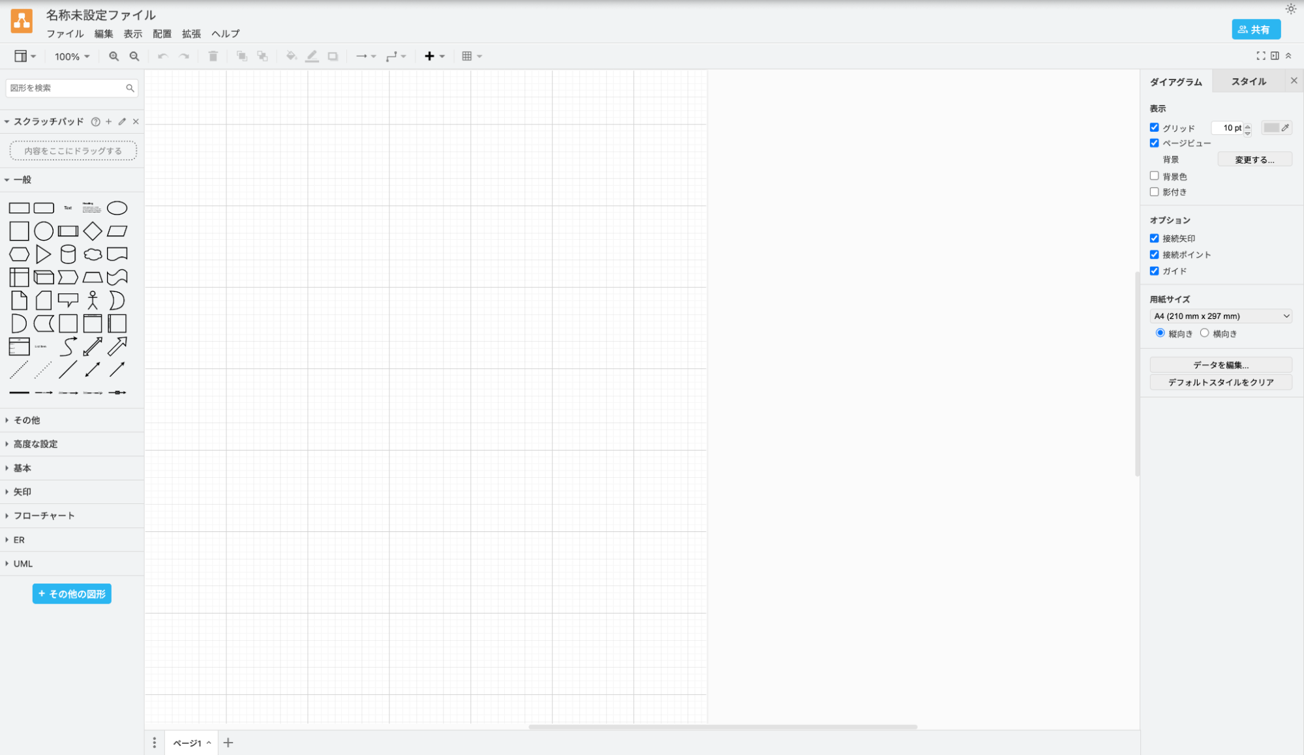
Task: Select the callout speech bubble shape
Action: pos(68,301)
